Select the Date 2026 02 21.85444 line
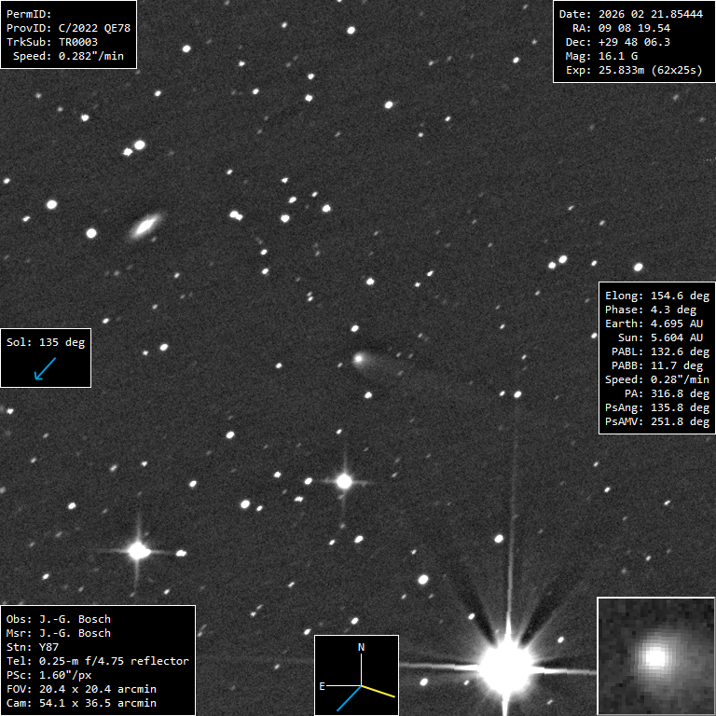Viewport: 716px width, 716px height. pyautogui.click(x=630, y=15)
